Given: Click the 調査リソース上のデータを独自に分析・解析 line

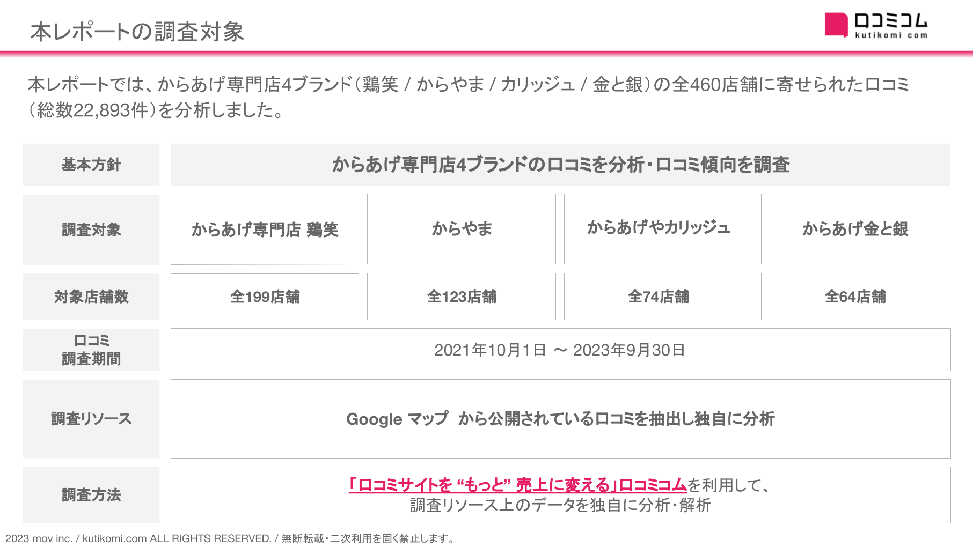Looking at the screenshot, I should (x=560, y=505).
